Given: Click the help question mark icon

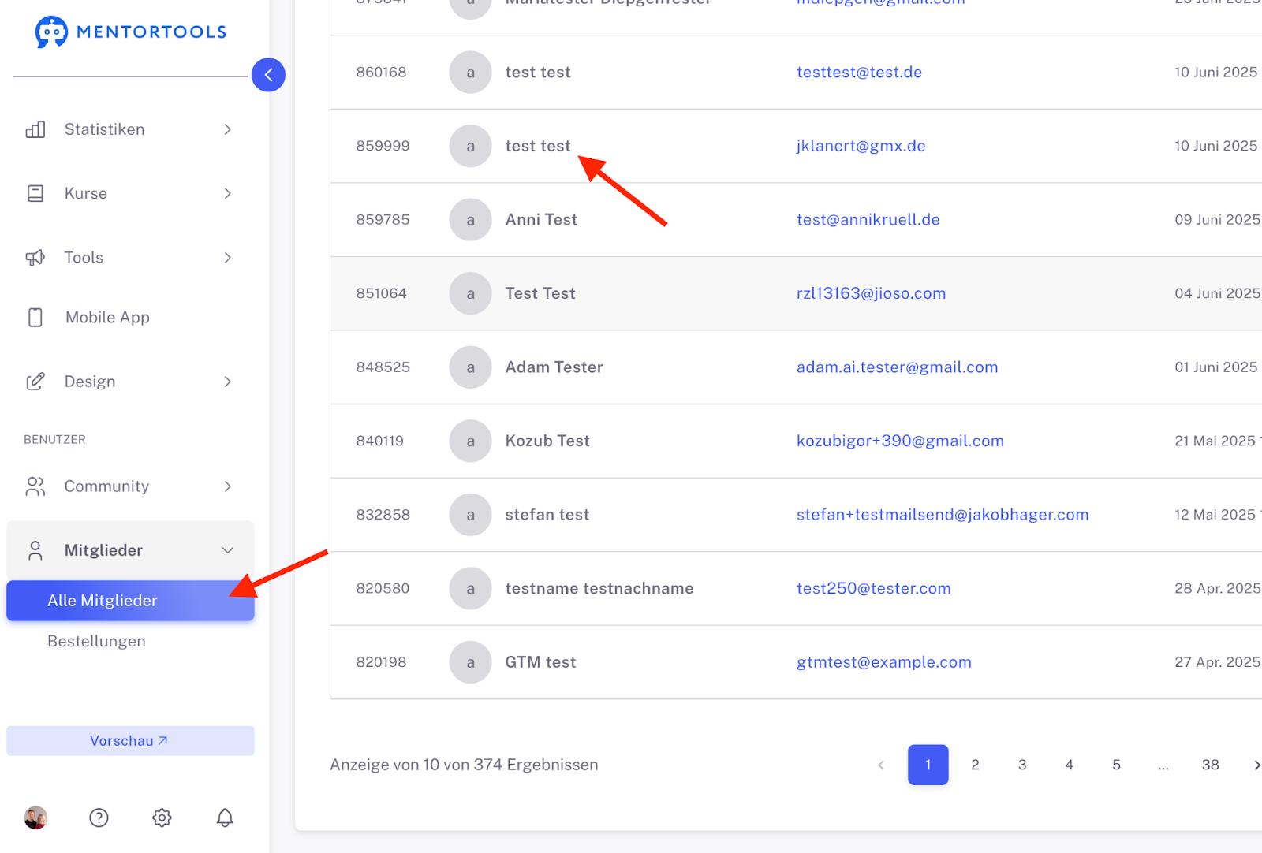Looking at the screenshot, I should (x=99, y=818).
